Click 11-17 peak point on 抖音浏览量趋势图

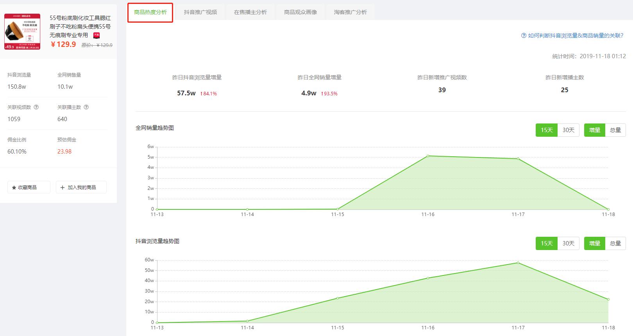[x=518, y=263]
